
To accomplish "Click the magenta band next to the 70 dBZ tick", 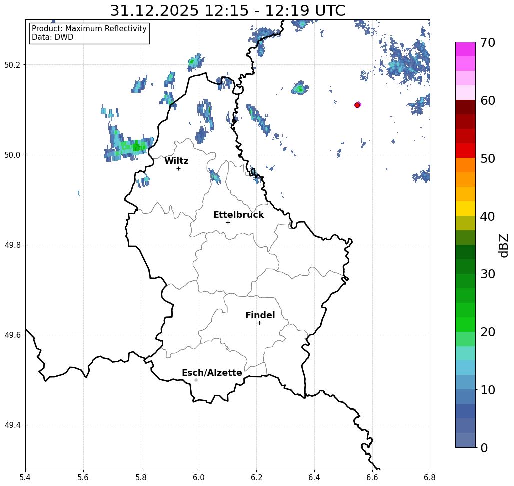I will 465,49.
